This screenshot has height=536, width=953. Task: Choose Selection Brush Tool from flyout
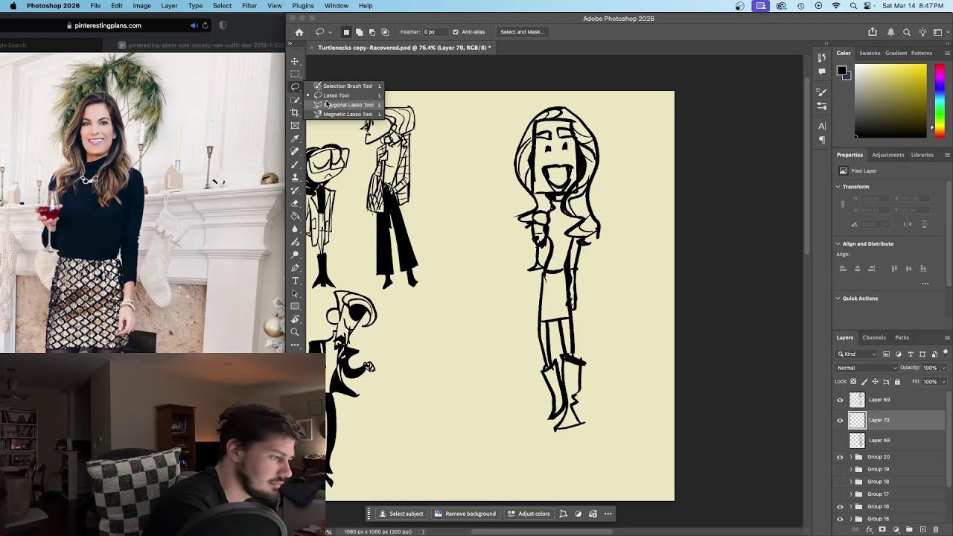click(344, 86)
